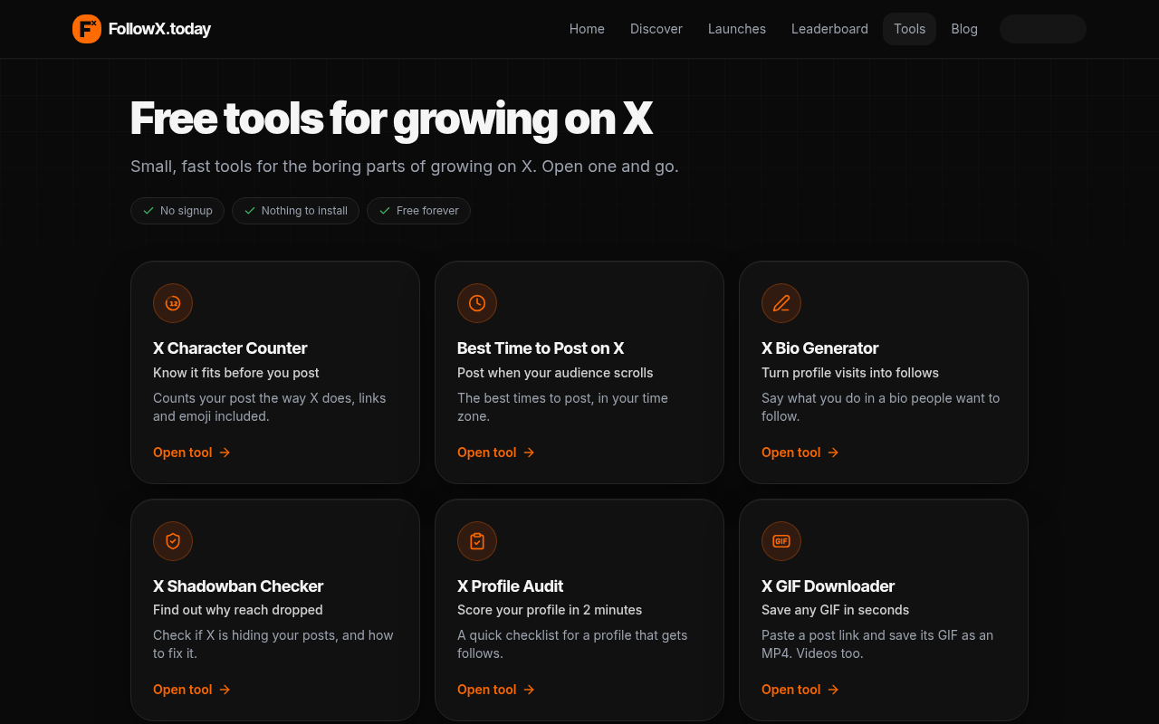Screen dimensions: 1159x724
Task: Click the clock icon for Best Time to Post
Action: point(477,303)
